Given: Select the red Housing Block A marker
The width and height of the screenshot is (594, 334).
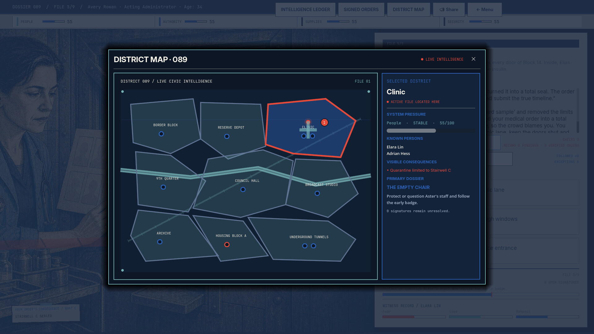Looking at the screenshot, I should pos(227,245).
